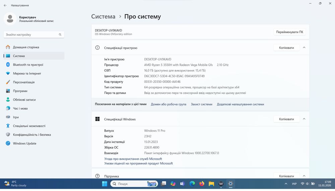Open the round W app on taskbar
Screen dimensions: 335x191
pos(221,184)
